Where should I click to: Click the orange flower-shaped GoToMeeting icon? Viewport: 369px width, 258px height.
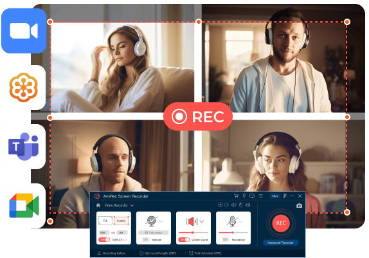pos(24,88)
